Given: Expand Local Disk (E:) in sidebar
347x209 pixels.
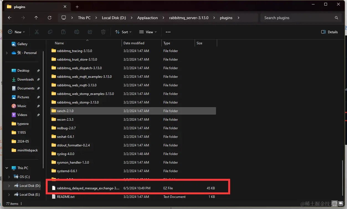Looking at the screenshot, I should (9, 194).
